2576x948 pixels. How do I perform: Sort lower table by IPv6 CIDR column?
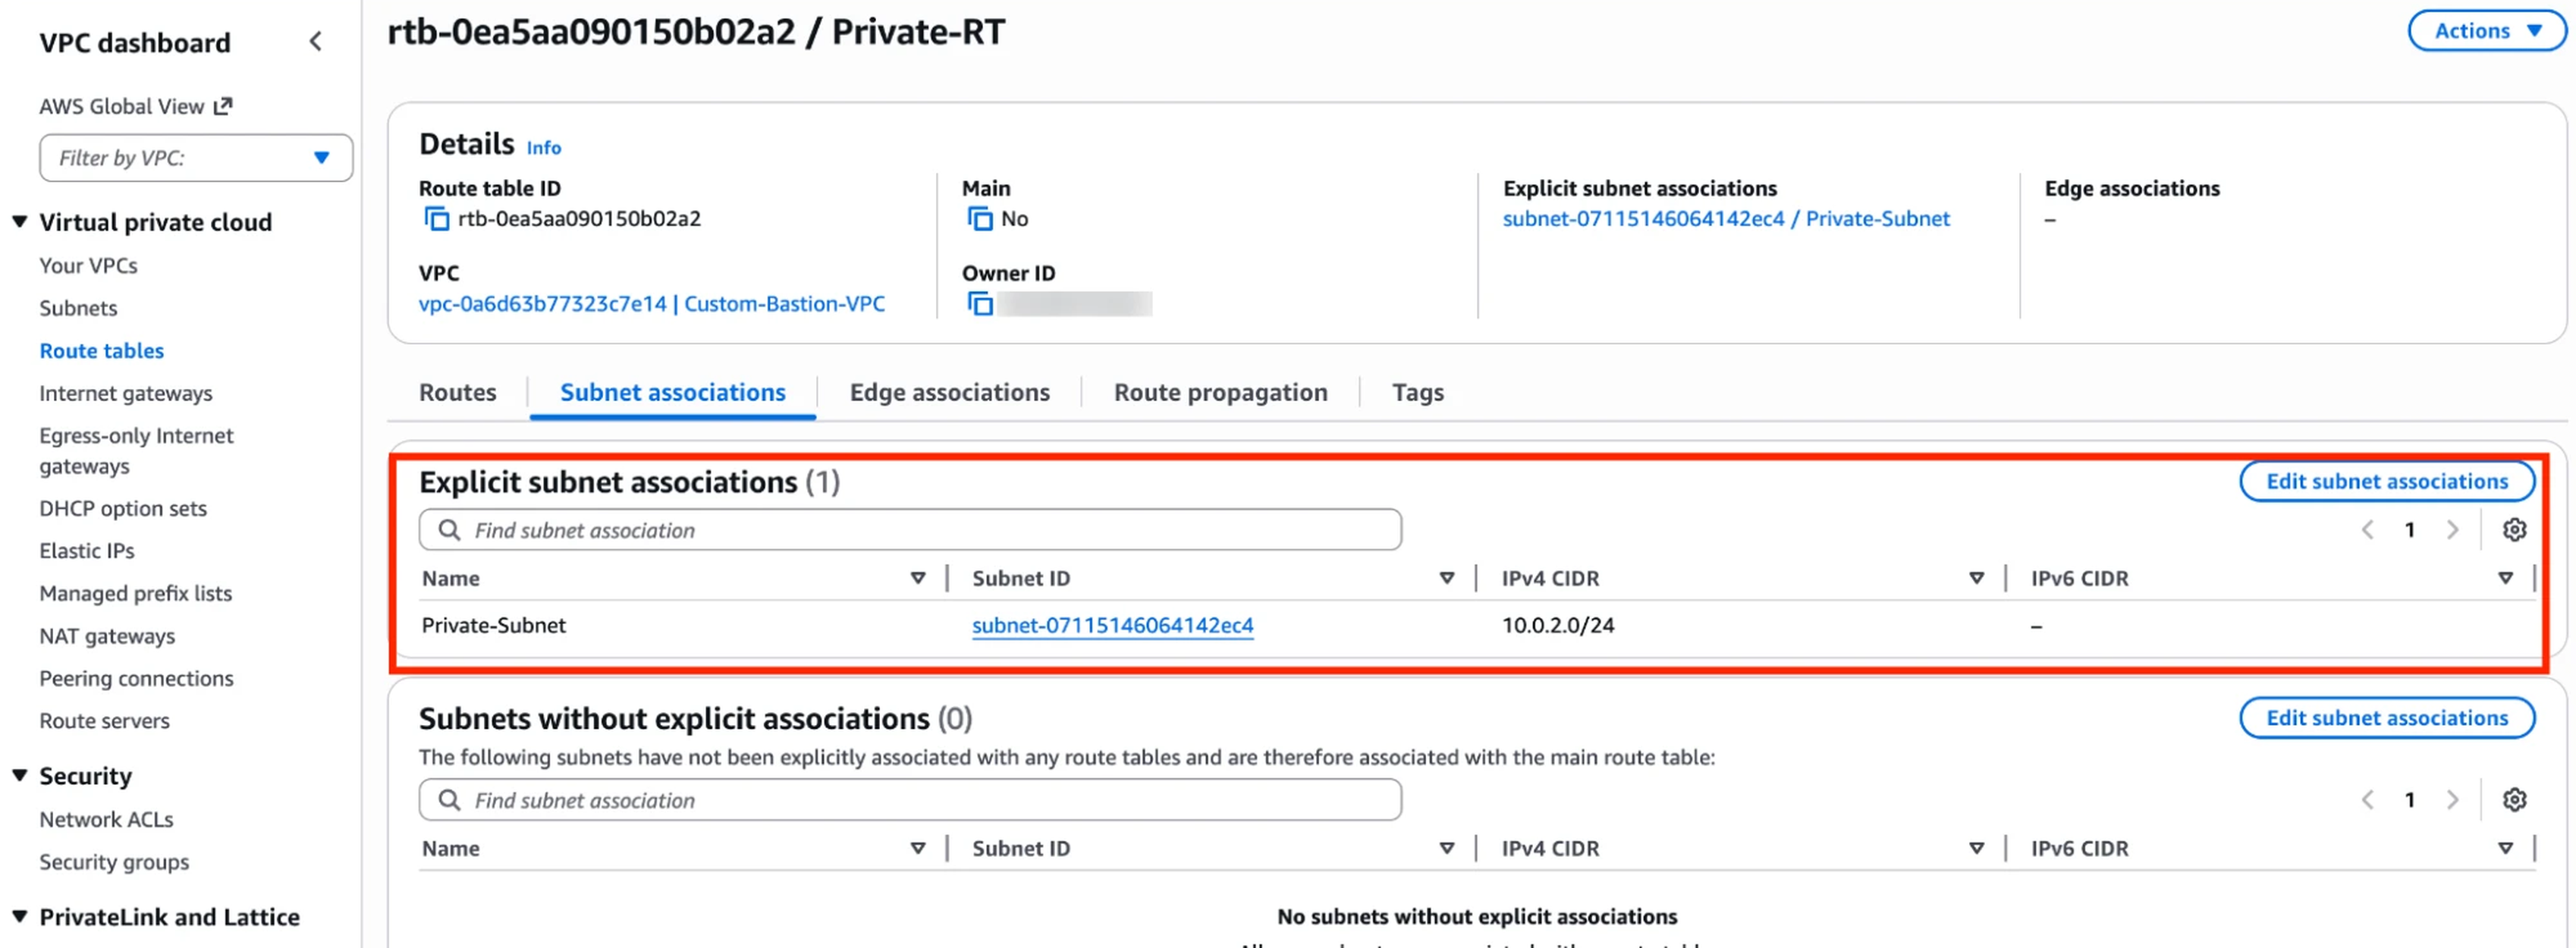coord(2505,848)
